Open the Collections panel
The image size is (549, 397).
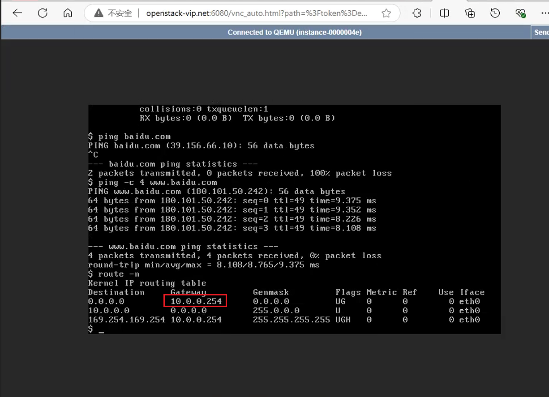pos(470,13)
